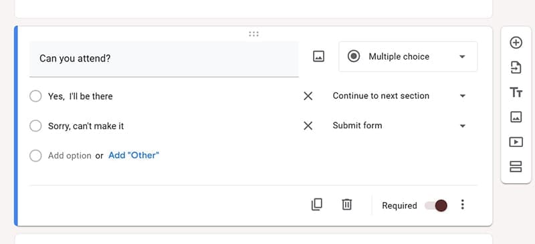Click the Add option placeholder text
The width and height of the screenshot is (535, 244).
[x=70, y=156]
